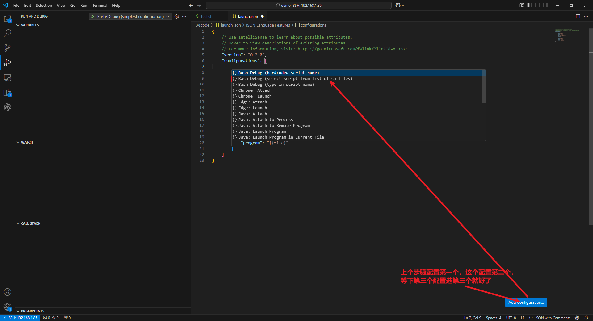Change indentation via Spaces: 4

(x=494, y=318)
